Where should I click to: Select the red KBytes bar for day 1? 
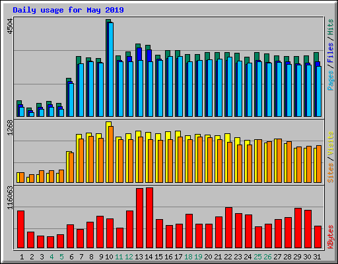(20, 230)
